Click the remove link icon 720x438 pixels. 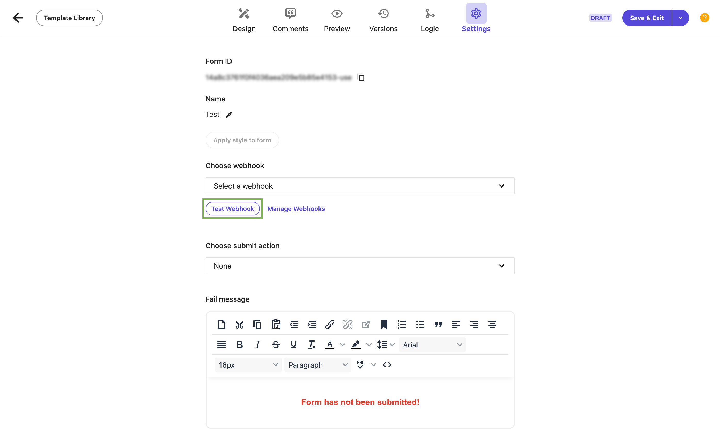pyautogui.click(x=348, y=324)
